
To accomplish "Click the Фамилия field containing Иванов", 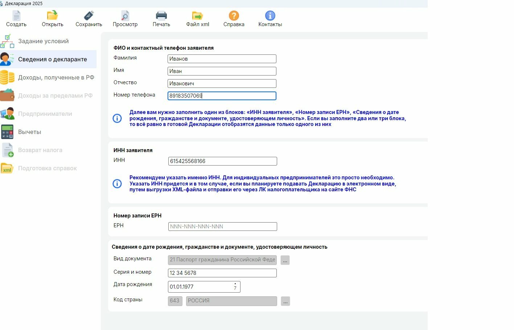I will [222, 59].
